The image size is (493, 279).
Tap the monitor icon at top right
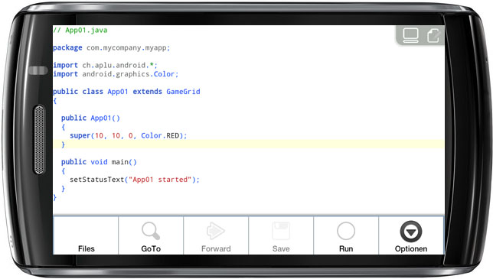point(410,35)
